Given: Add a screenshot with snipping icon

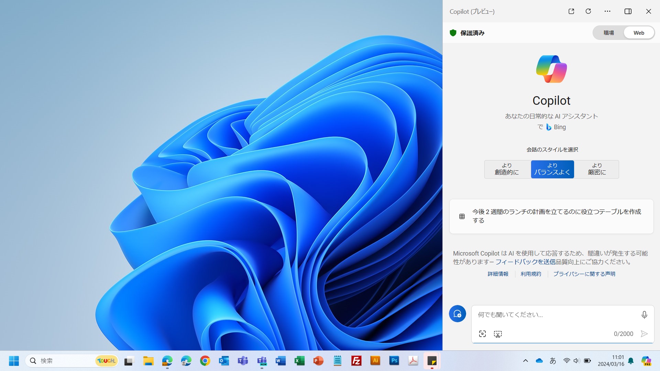Looking at the screenshot, I should [x=498, y=334].
